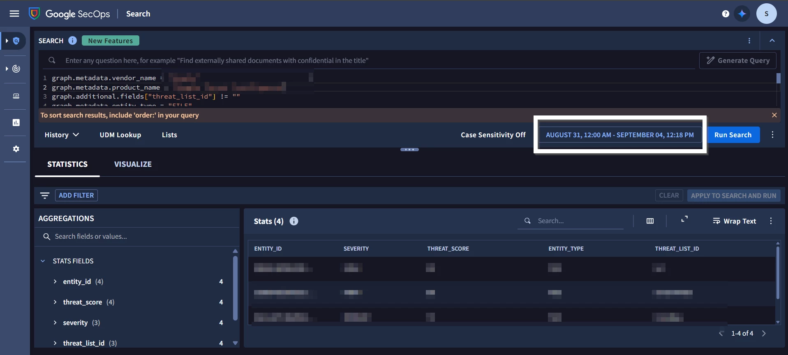This screenshot has height=355, width=788.
Task: Click the ADD FILTER button
Action: click(76, 195)
